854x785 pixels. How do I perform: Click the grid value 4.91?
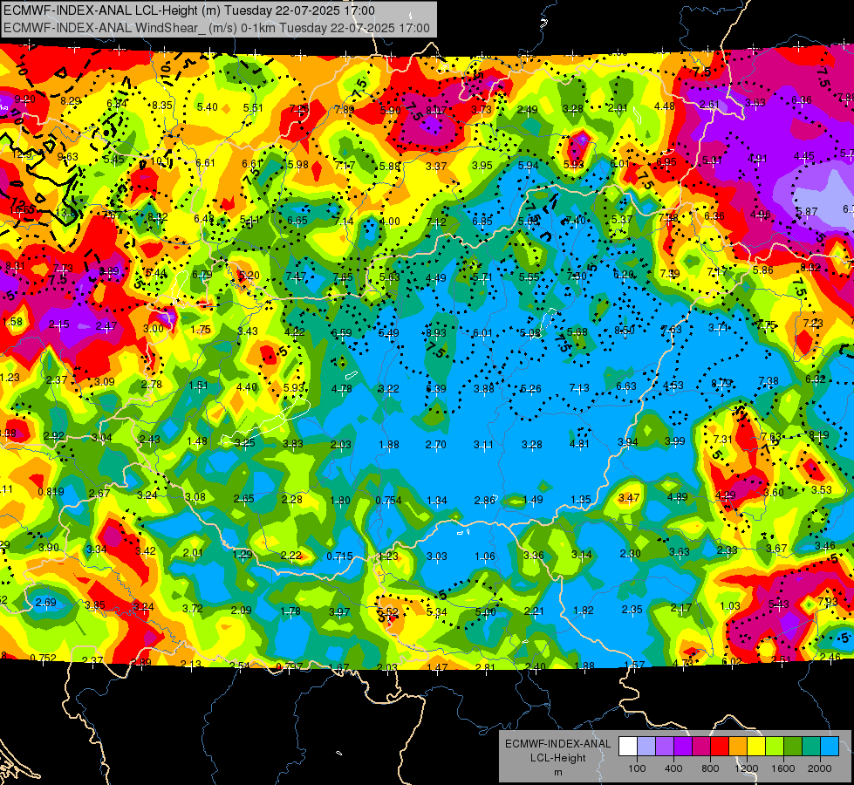[x=757, y=159]
